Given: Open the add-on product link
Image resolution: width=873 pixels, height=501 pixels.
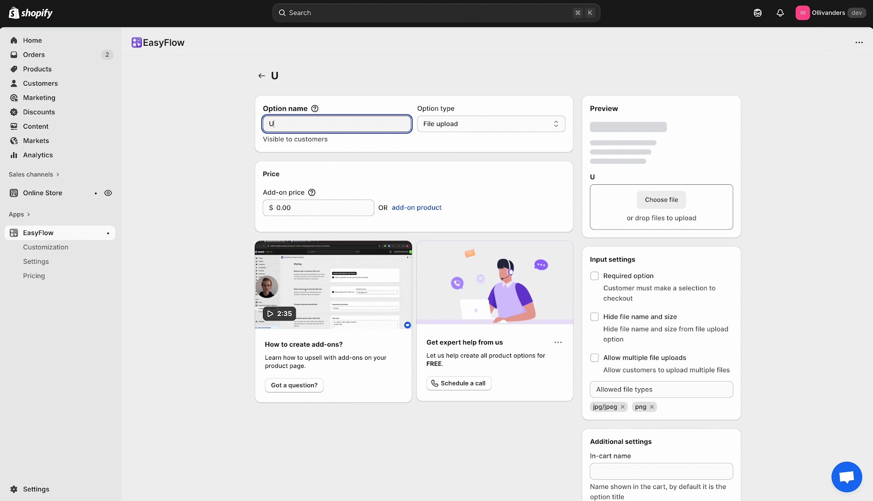Looking at the screenshot, I should coord(416,207).
